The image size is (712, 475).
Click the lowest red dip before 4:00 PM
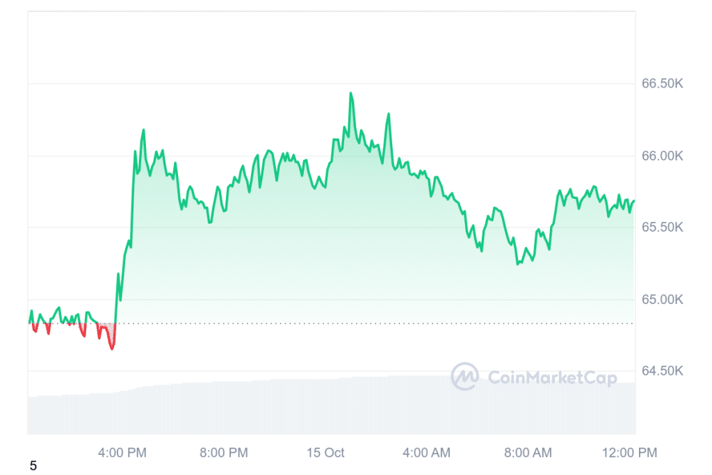click(112, 348)
